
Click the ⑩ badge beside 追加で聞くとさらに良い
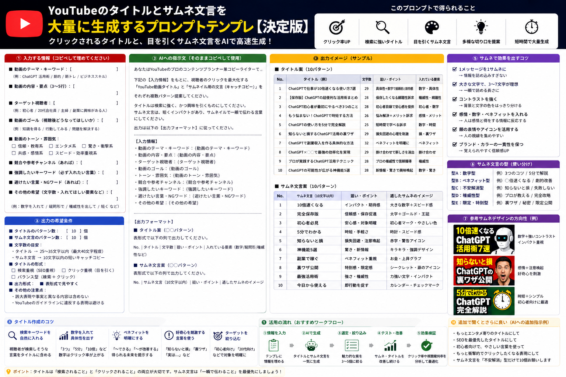tap(453, 323)
